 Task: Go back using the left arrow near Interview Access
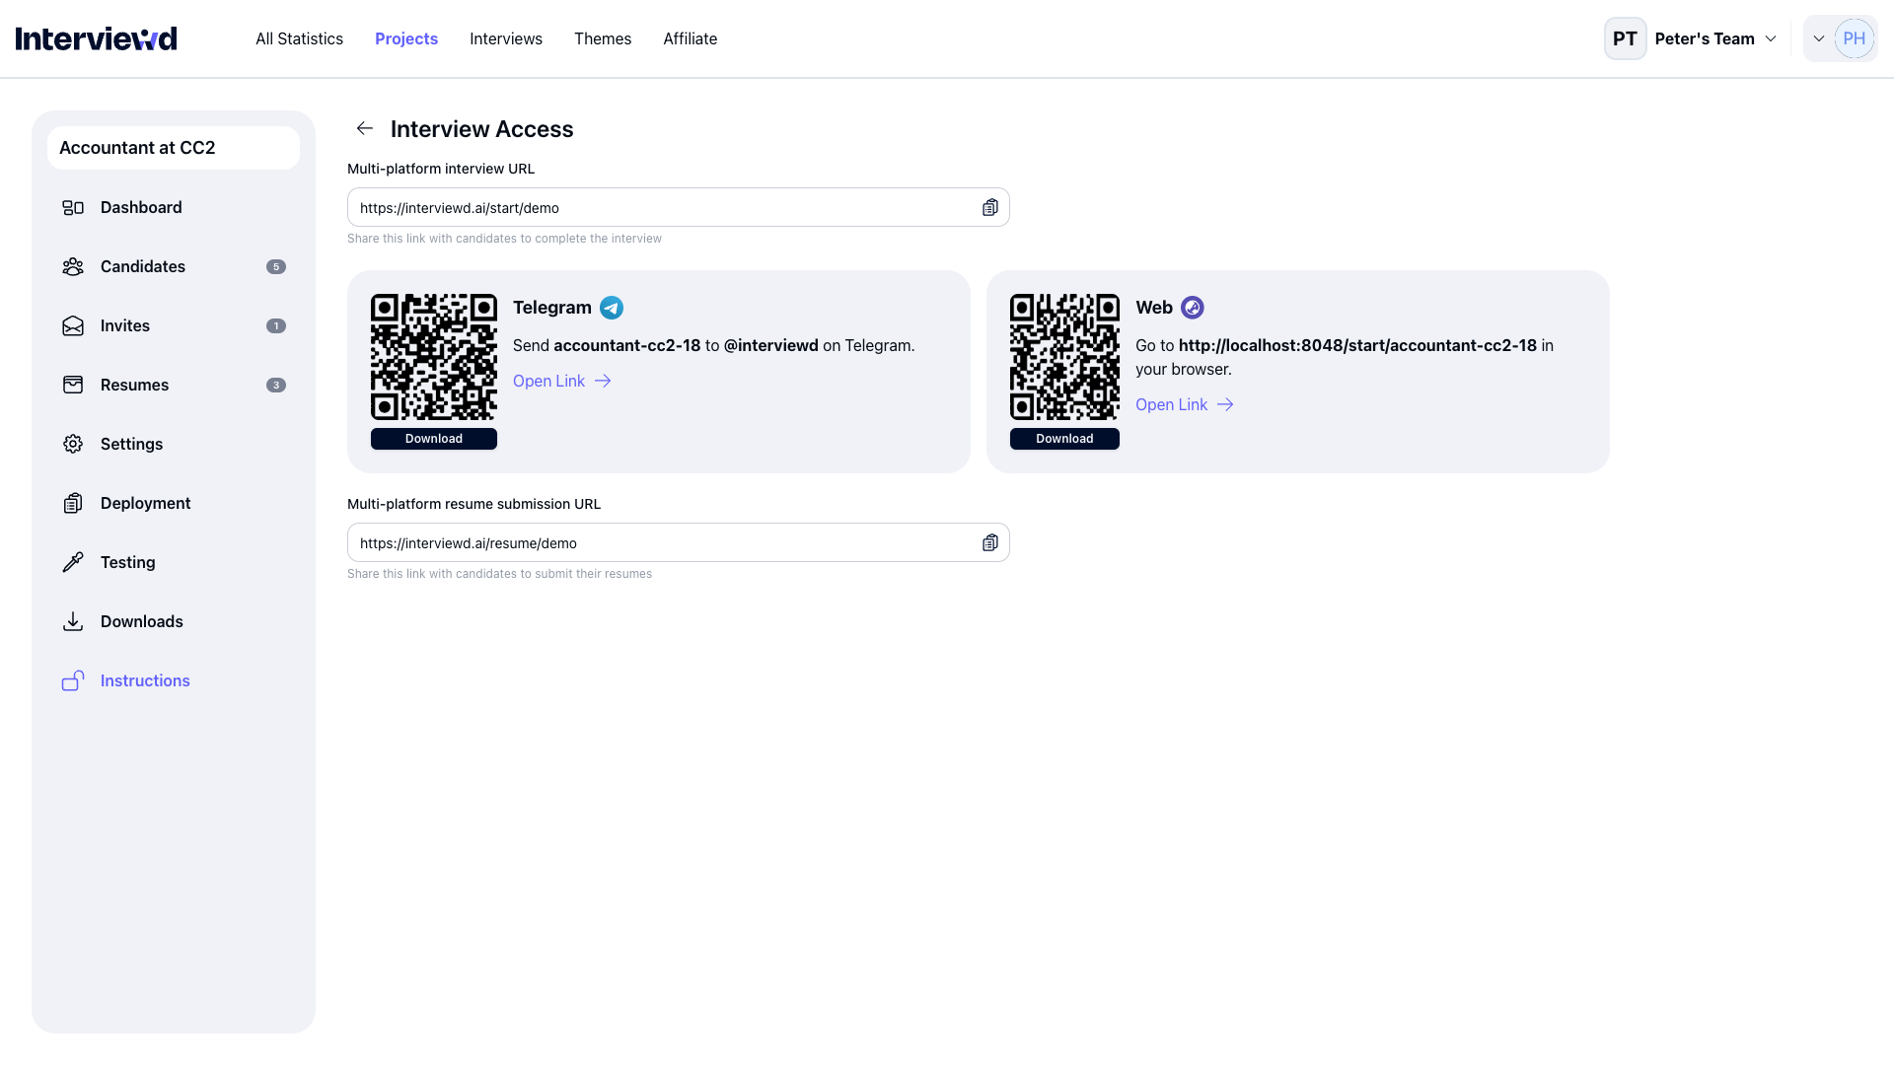[365, 128]
